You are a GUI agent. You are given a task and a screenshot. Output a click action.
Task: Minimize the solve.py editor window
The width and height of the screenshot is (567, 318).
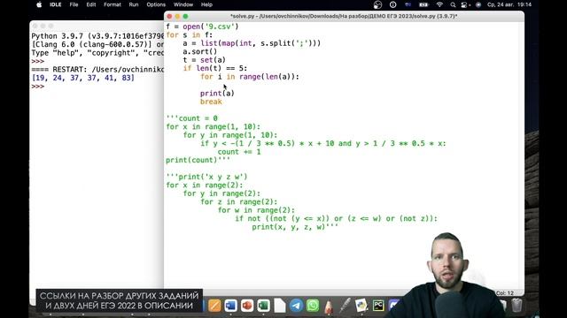pyautogui.click(x=177, y=16)
